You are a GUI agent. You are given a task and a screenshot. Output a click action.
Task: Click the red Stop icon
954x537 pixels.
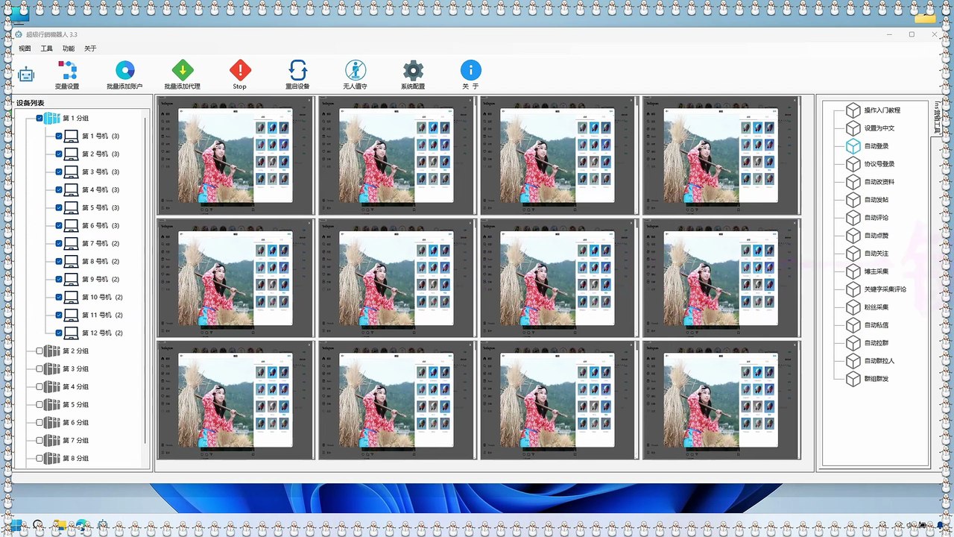point(240,71)
